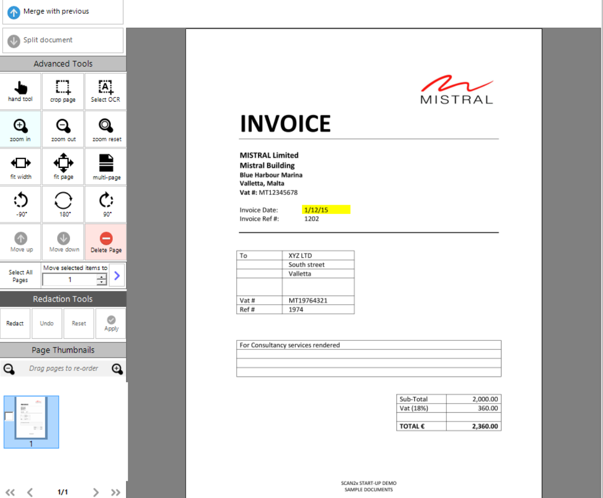Screen dimensions: 603x498
Task: Shrink page thumbnails with zoom-out icon
Action: pos(9,369)
